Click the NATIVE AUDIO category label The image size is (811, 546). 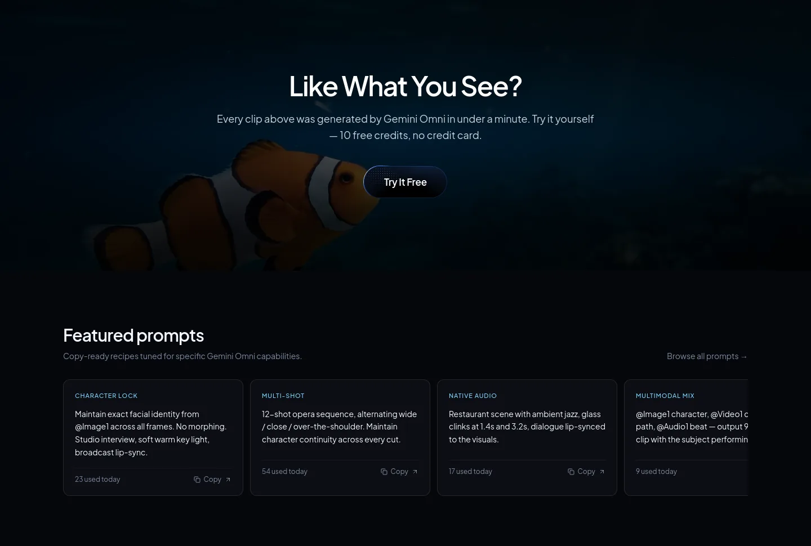click(x=473, y=396)
